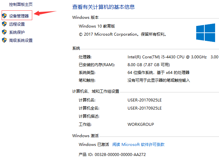Viewport: 219px width, 166px height.
Task: Click the 计算机名 value USER-20170925LE
Action: point(144,100)
